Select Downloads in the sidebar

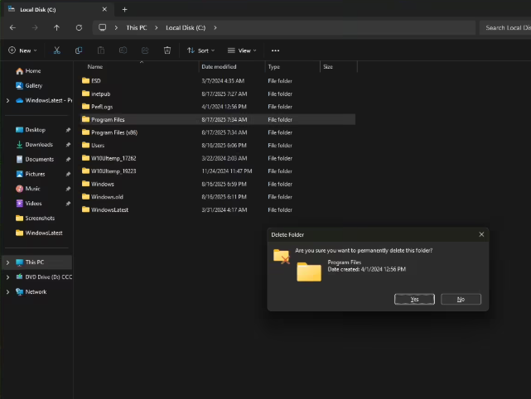pos(39,145)
